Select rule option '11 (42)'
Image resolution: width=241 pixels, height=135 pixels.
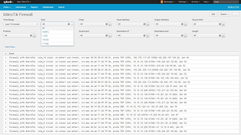coord(57,43)
